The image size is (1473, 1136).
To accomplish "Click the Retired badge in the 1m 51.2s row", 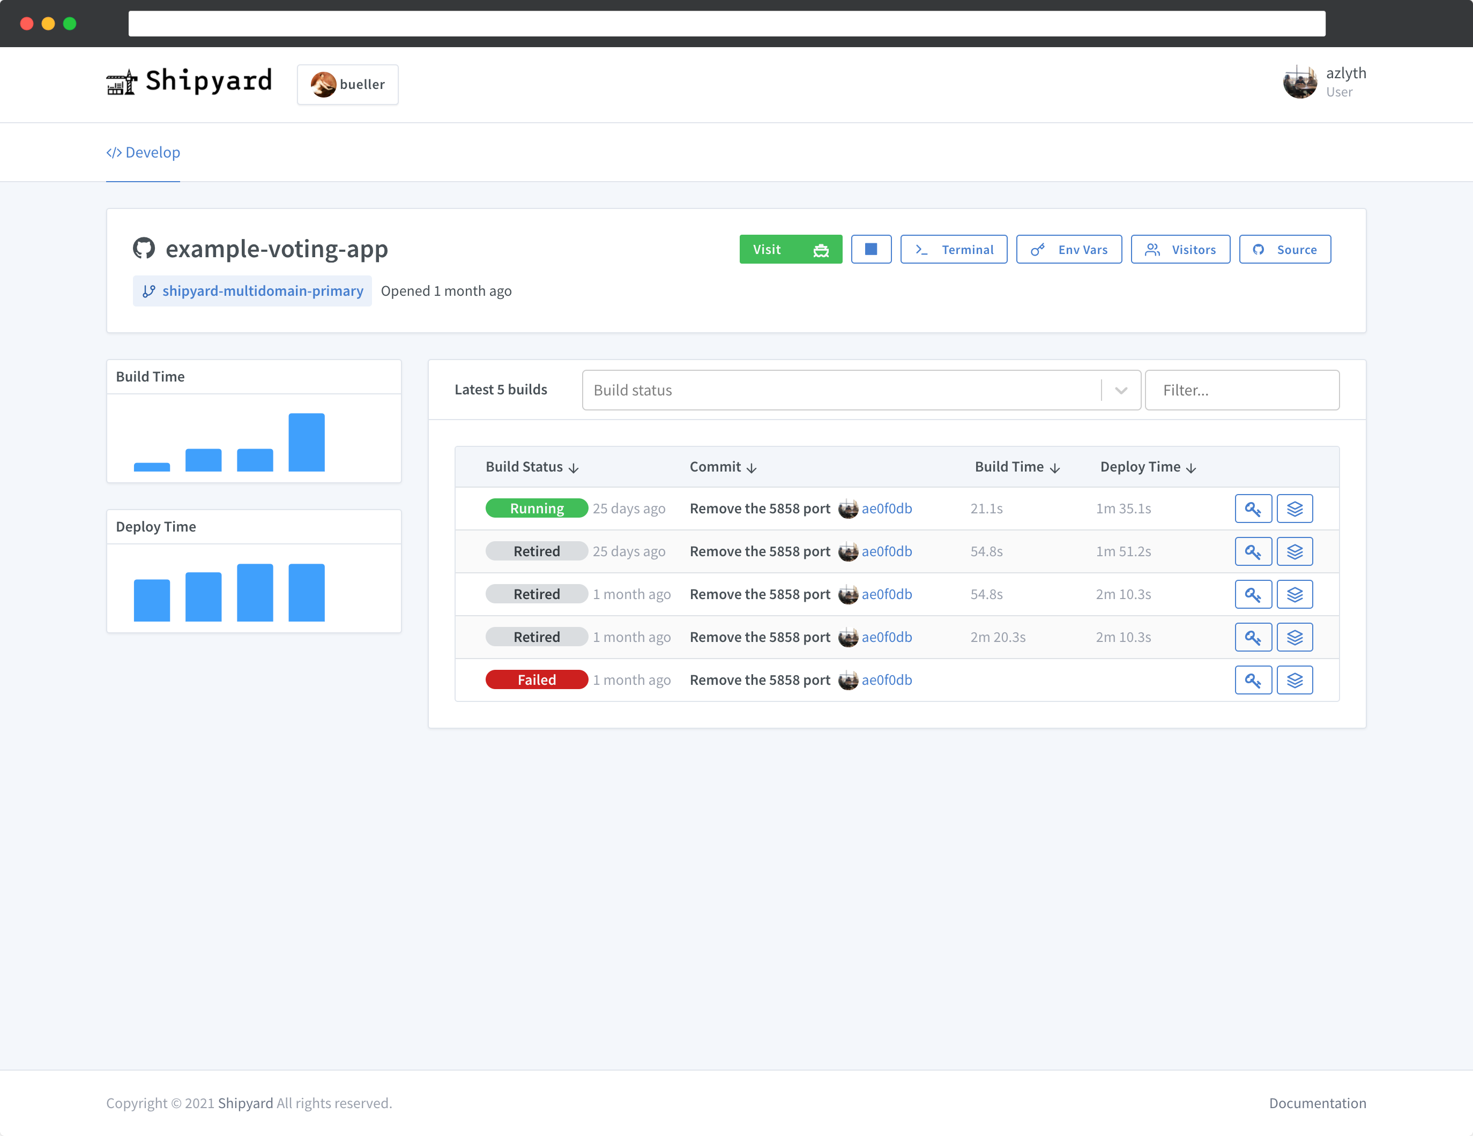I will [536, 551].
